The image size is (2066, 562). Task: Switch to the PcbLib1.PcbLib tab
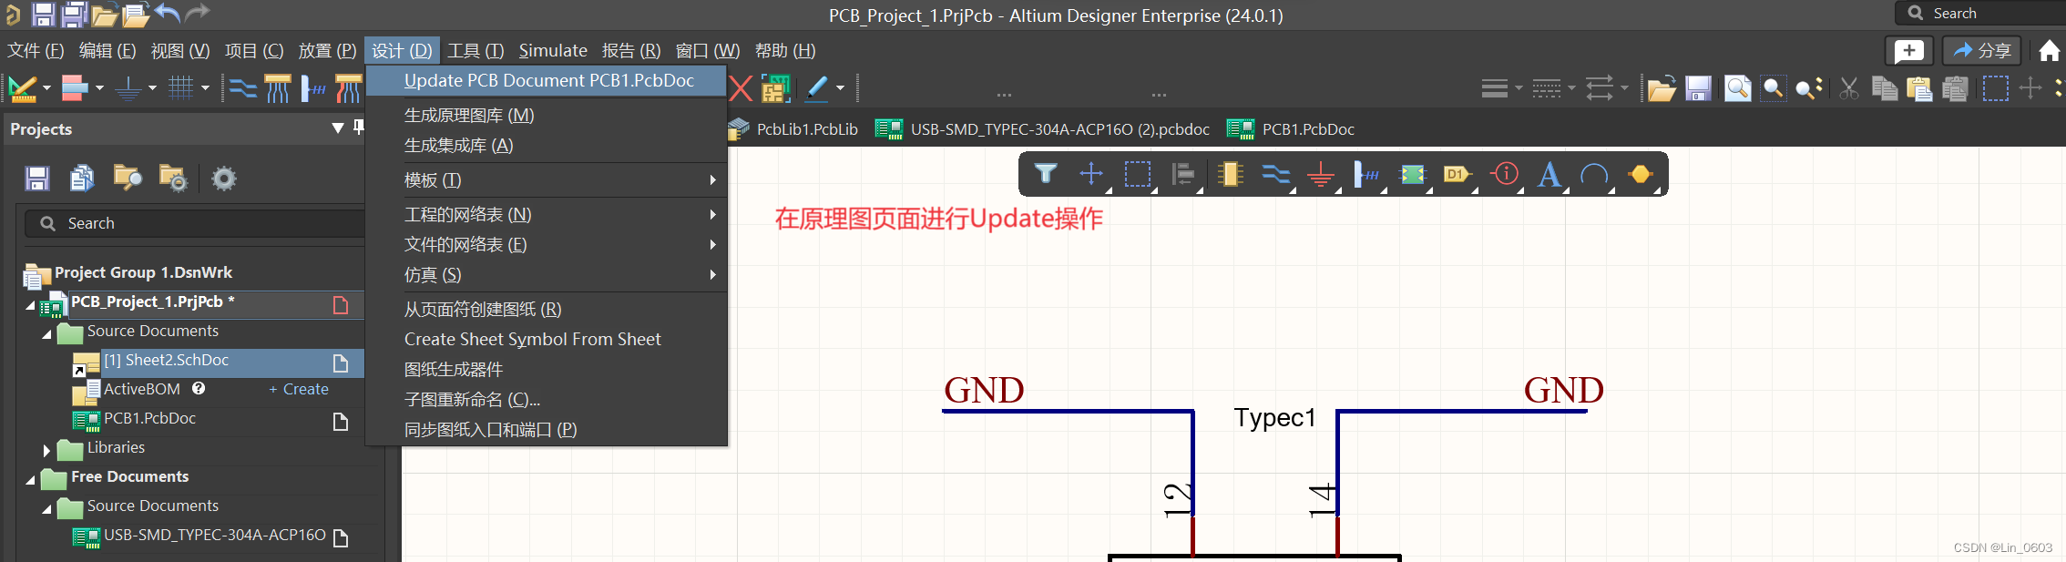click(x=793, y=129)
